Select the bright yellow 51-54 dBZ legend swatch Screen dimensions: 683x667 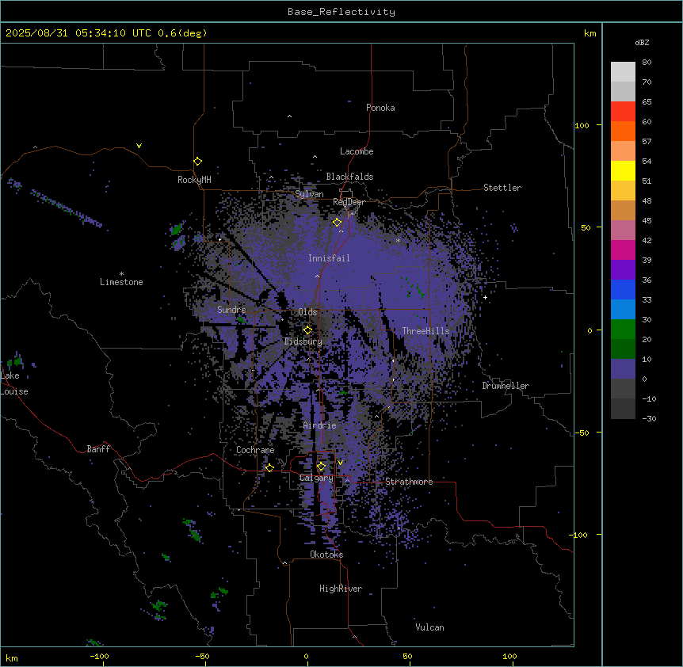click(x=623, y=170)
